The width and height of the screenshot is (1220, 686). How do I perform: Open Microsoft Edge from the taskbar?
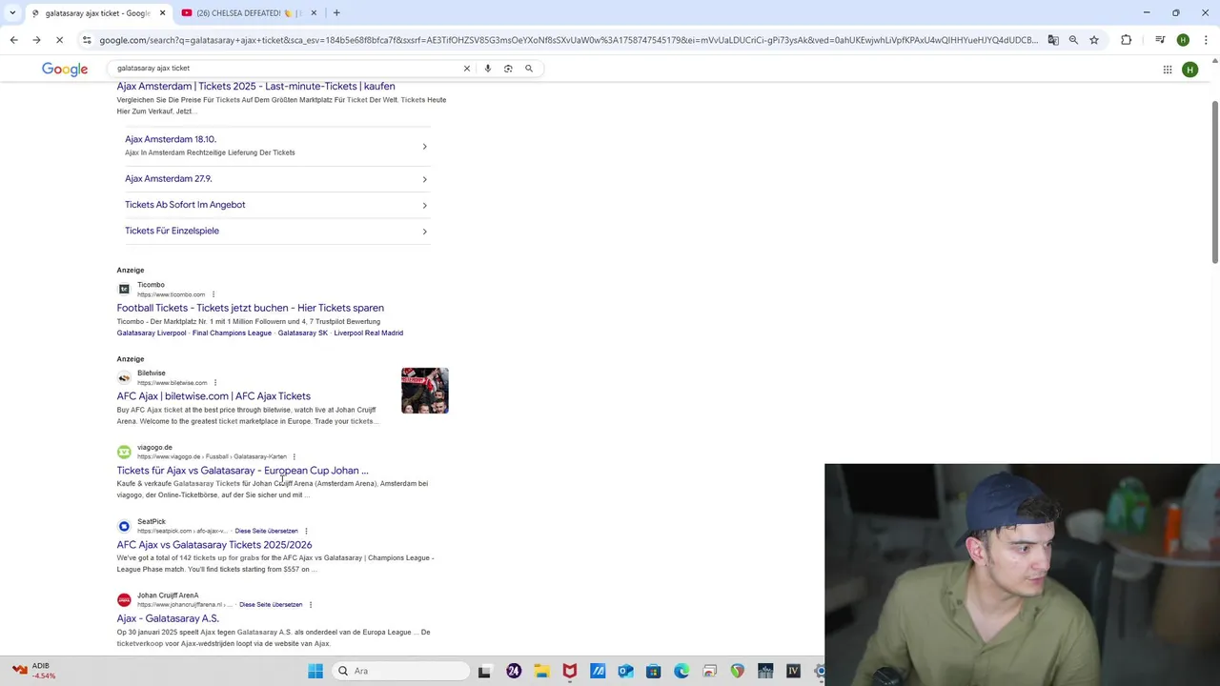pyautogui.click(x=681, y=671)
